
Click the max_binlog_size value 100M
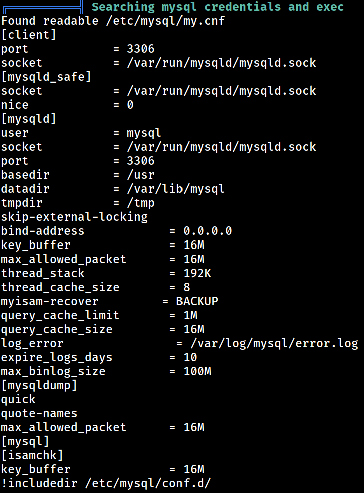pos(197,371)
